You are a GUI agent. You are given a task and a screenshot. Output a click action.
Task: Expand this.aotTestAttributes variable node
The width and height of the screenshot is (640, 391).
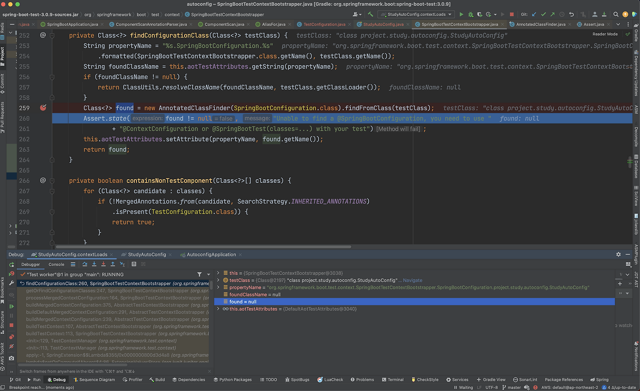tap(218, 309)
